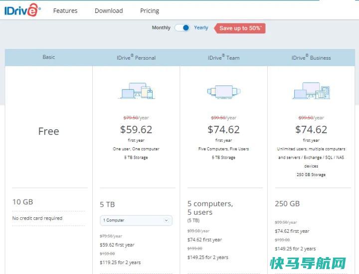Click the $74.62 price under IDrive Business
359x274 pixels.
point(311,129)
